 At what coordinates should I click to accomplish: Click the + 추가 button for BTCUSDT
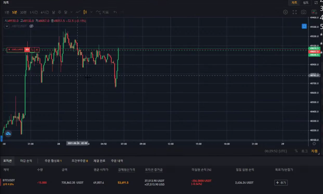click(281, 183)
